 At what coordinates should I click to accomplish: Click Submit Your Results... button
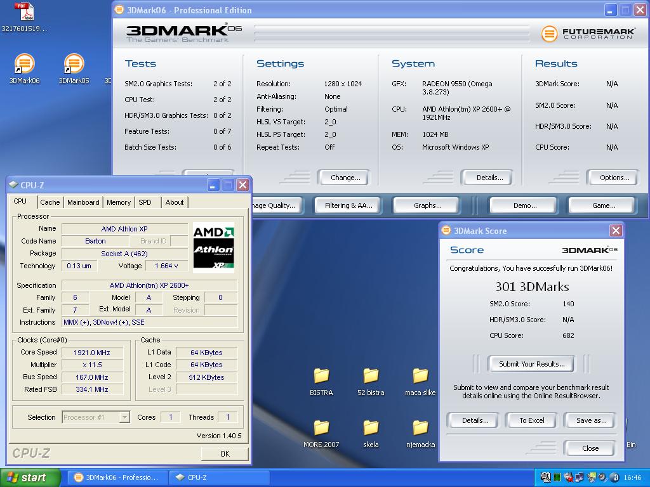pos(531,364)
